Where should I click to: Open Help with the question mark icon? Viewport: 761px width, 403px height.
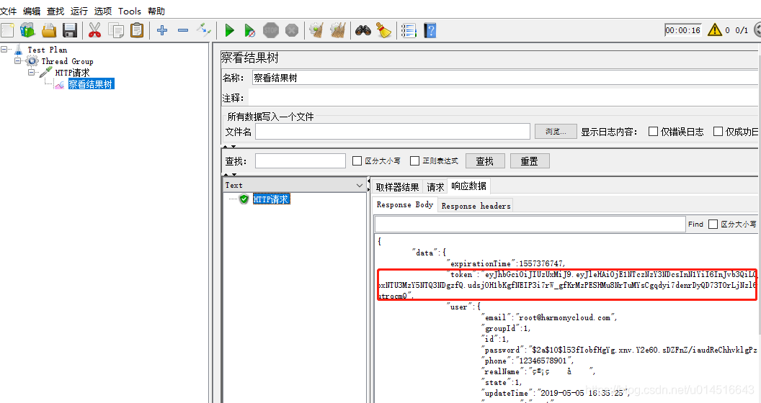coord(430,30)
